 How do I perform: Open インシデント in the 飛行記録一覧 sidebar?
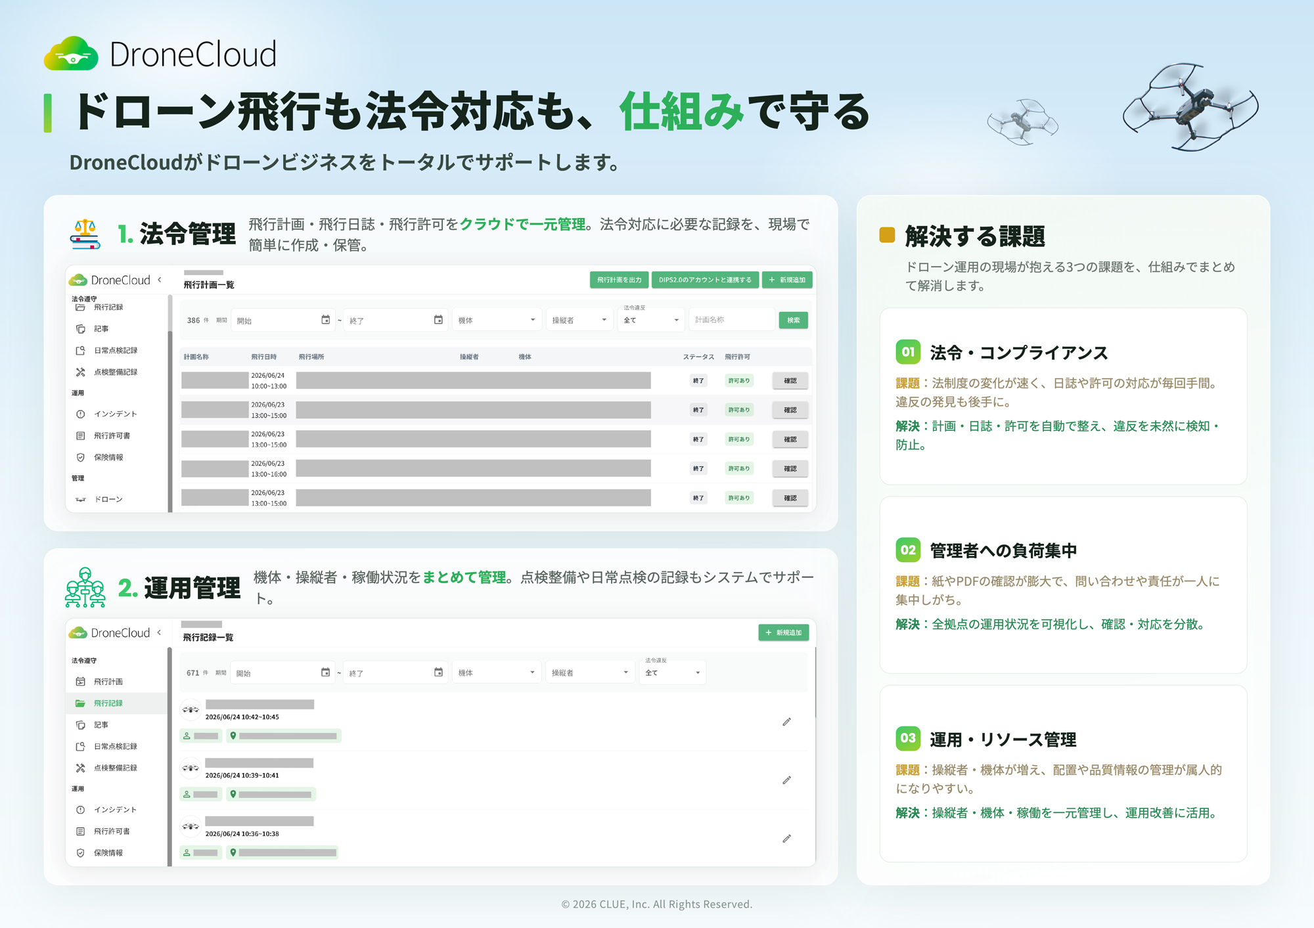tap(107, 810)
